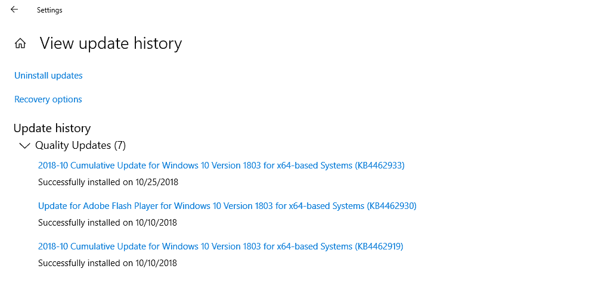Screen dimensions: 611x281
Task: Click the '2018-10' prefix of the KB4462933 link
Action: (51, 166)
